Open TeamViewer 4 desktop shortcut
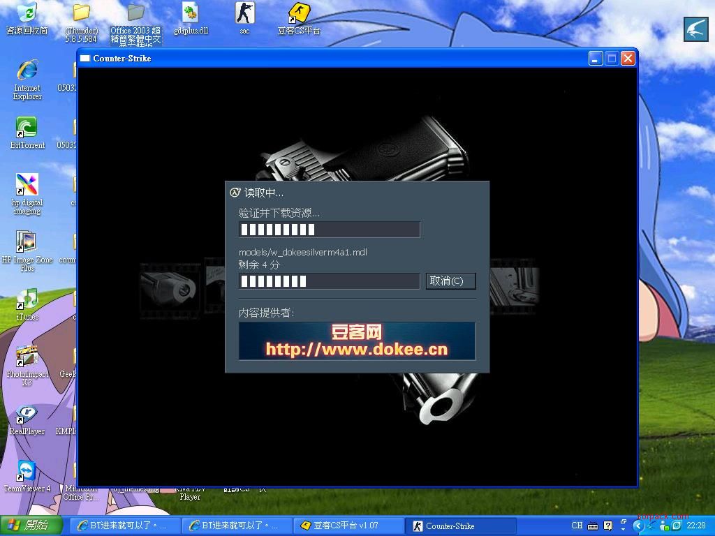Screen dimensions: 715x536 27,471
